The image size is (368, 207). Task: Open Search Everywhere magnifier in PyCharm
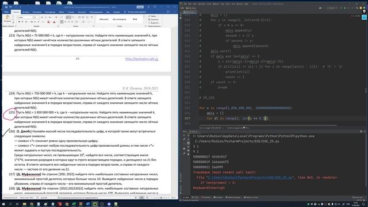tap(357, 8)
